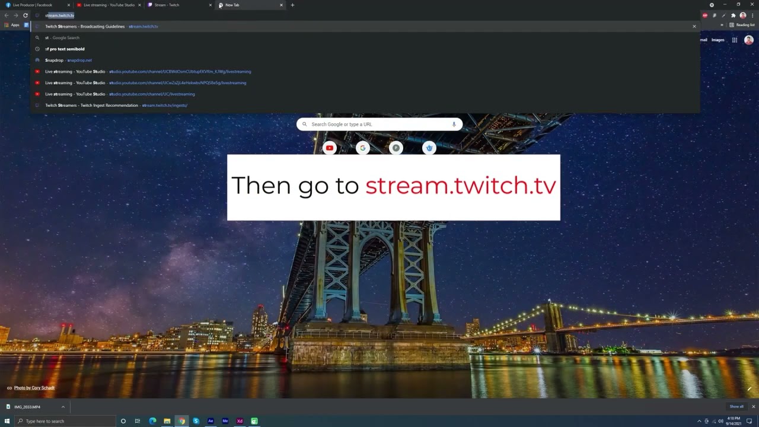Open the AdBlock Plus extension icon
Image resolution: width=759 pixels, height=427 pixels.
tap(705, 15)
